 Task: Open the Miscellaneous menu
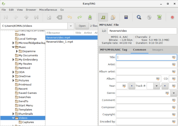pos(48,10)
